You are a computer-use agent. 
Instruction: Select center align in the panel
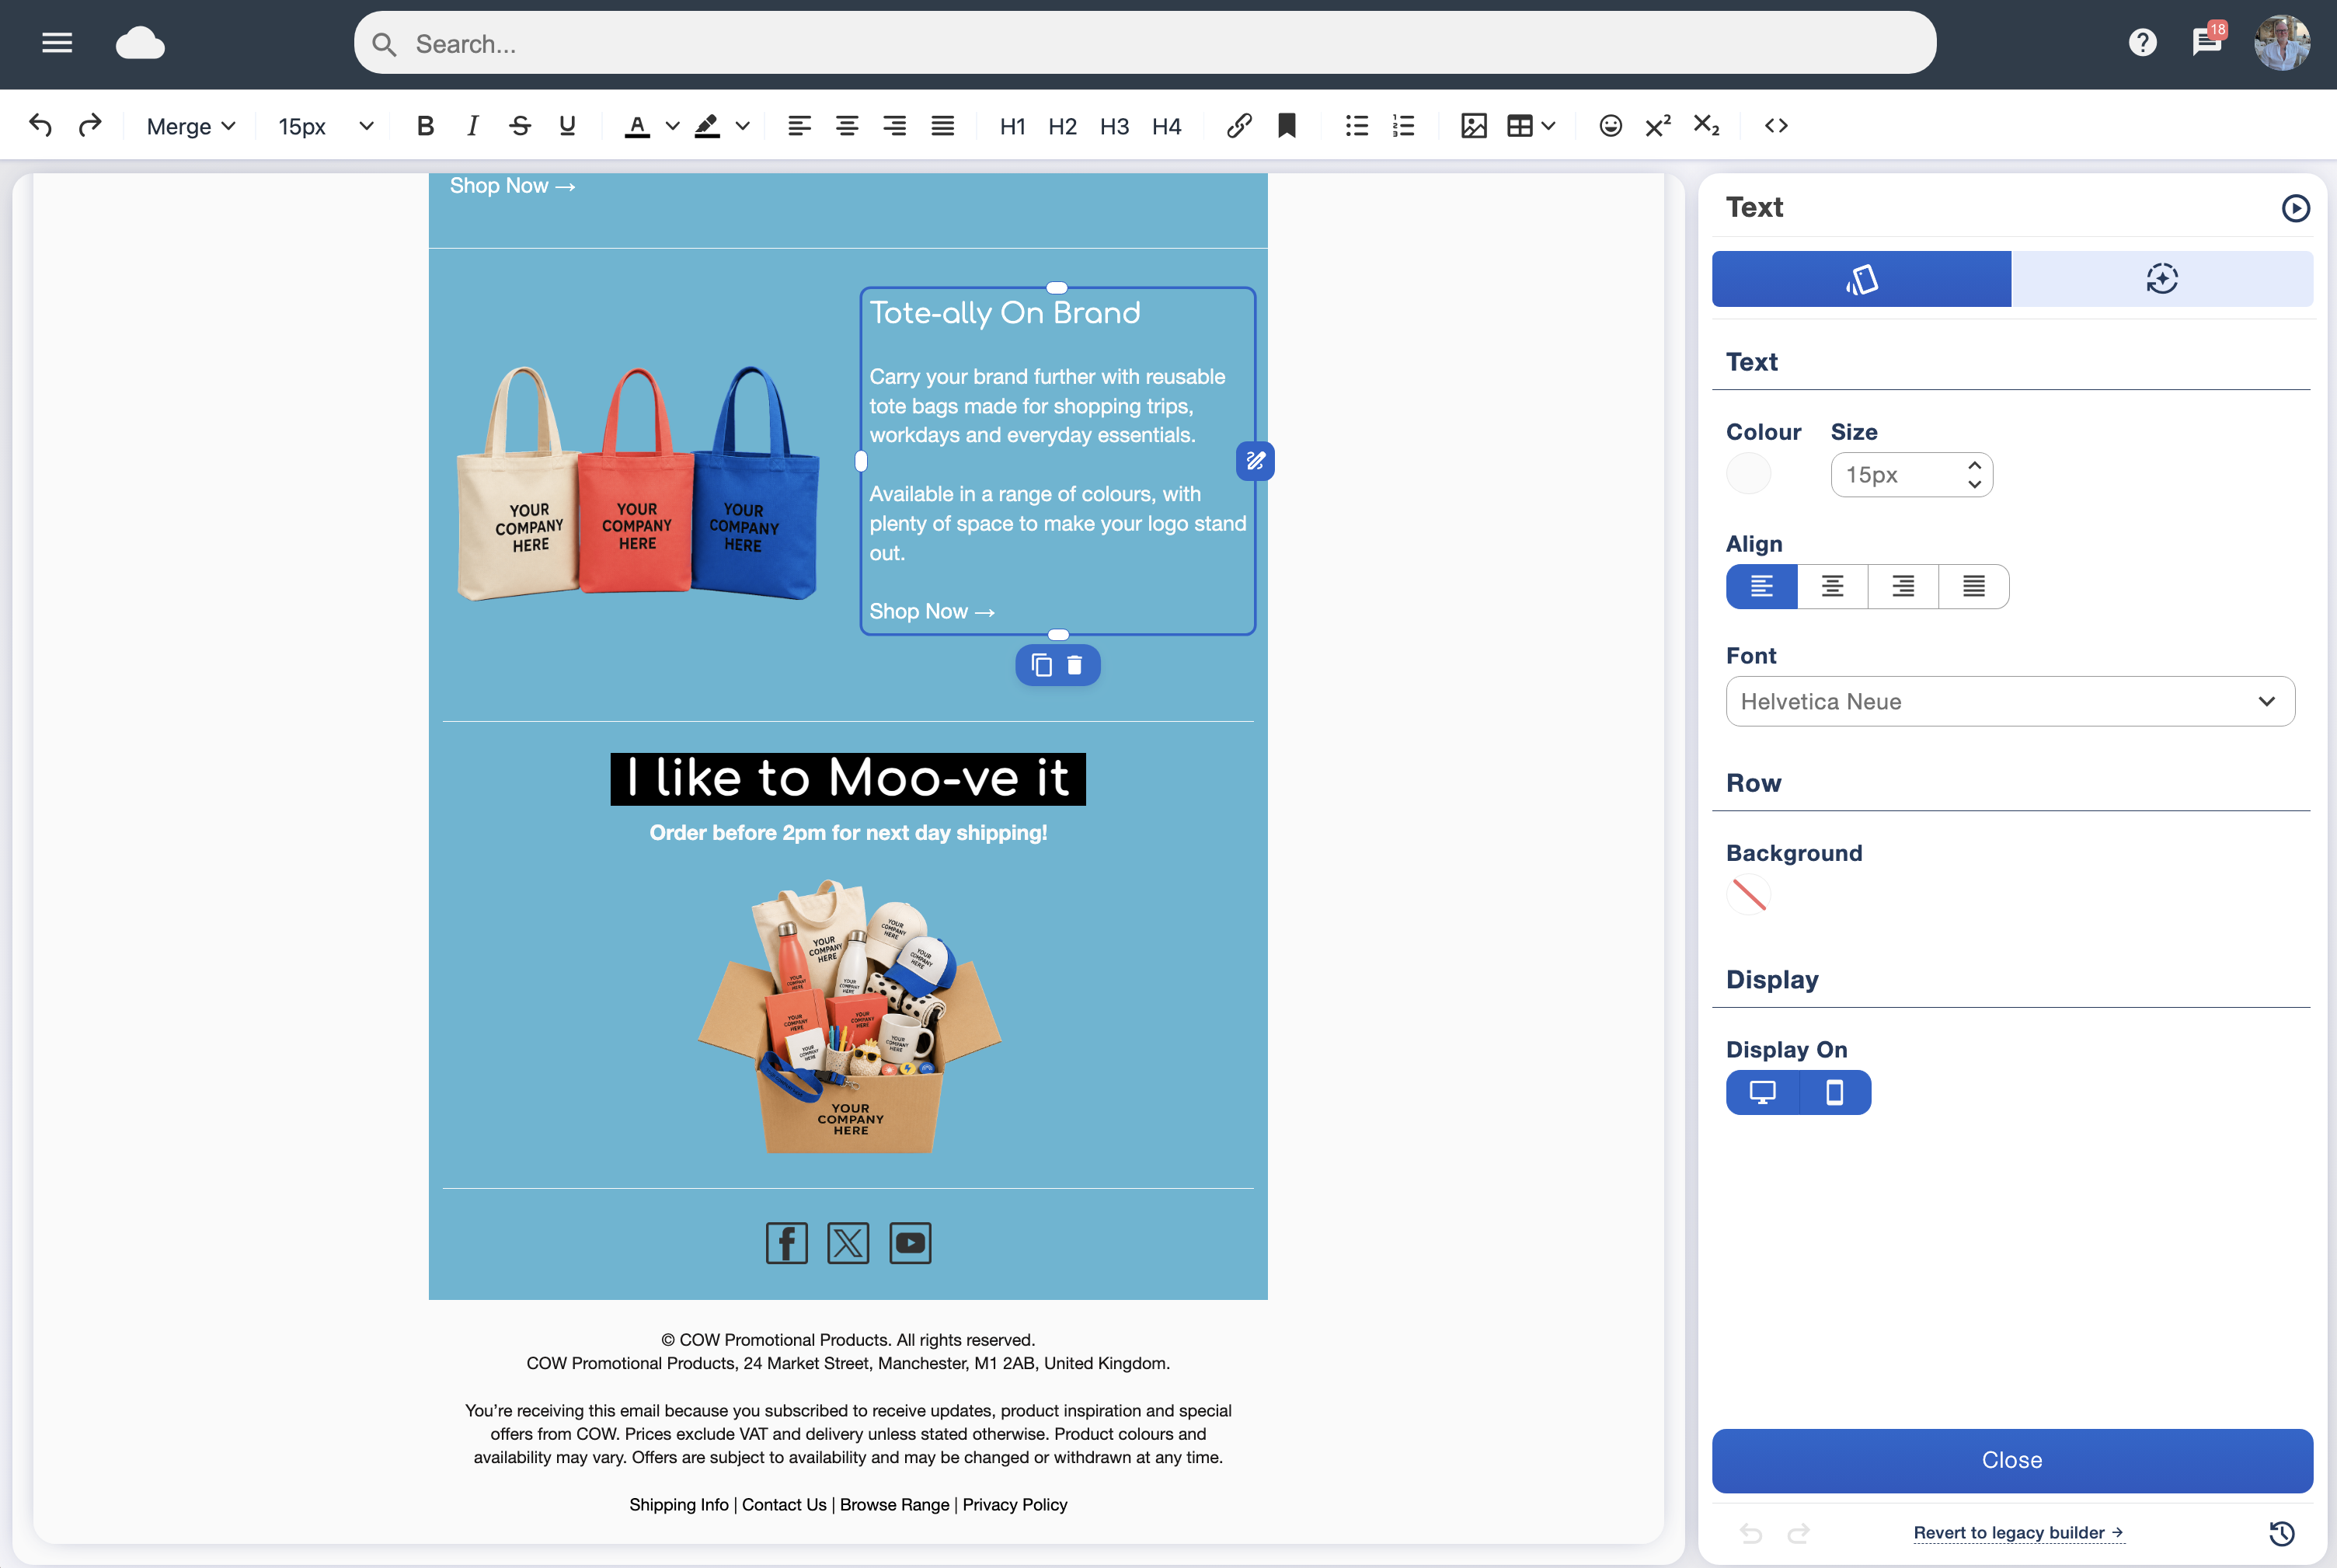1832,587
